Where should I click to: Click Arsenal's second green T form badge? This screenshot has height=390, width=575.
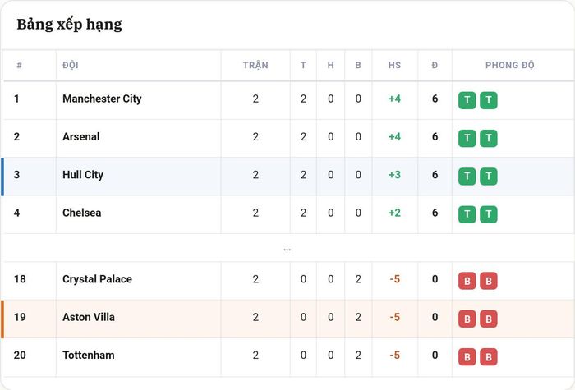point(489,138)
